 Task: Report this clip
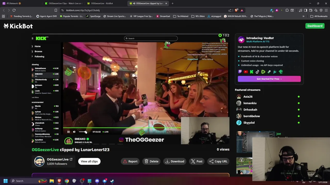point(130,161)
